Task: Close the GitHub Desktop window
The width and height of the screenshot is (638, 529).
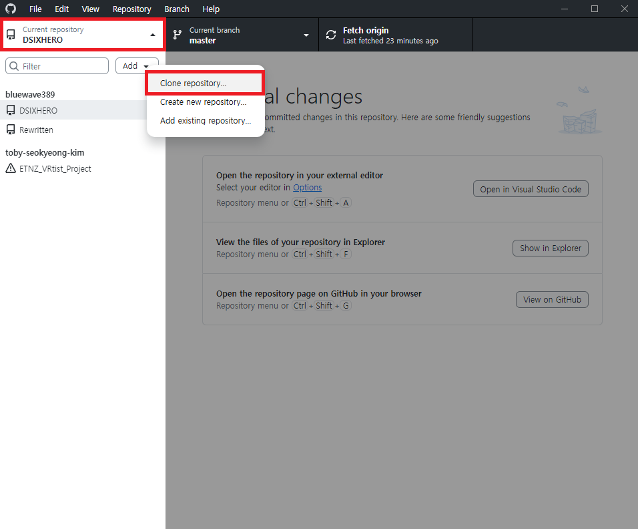Action: (x=625, y=9)
